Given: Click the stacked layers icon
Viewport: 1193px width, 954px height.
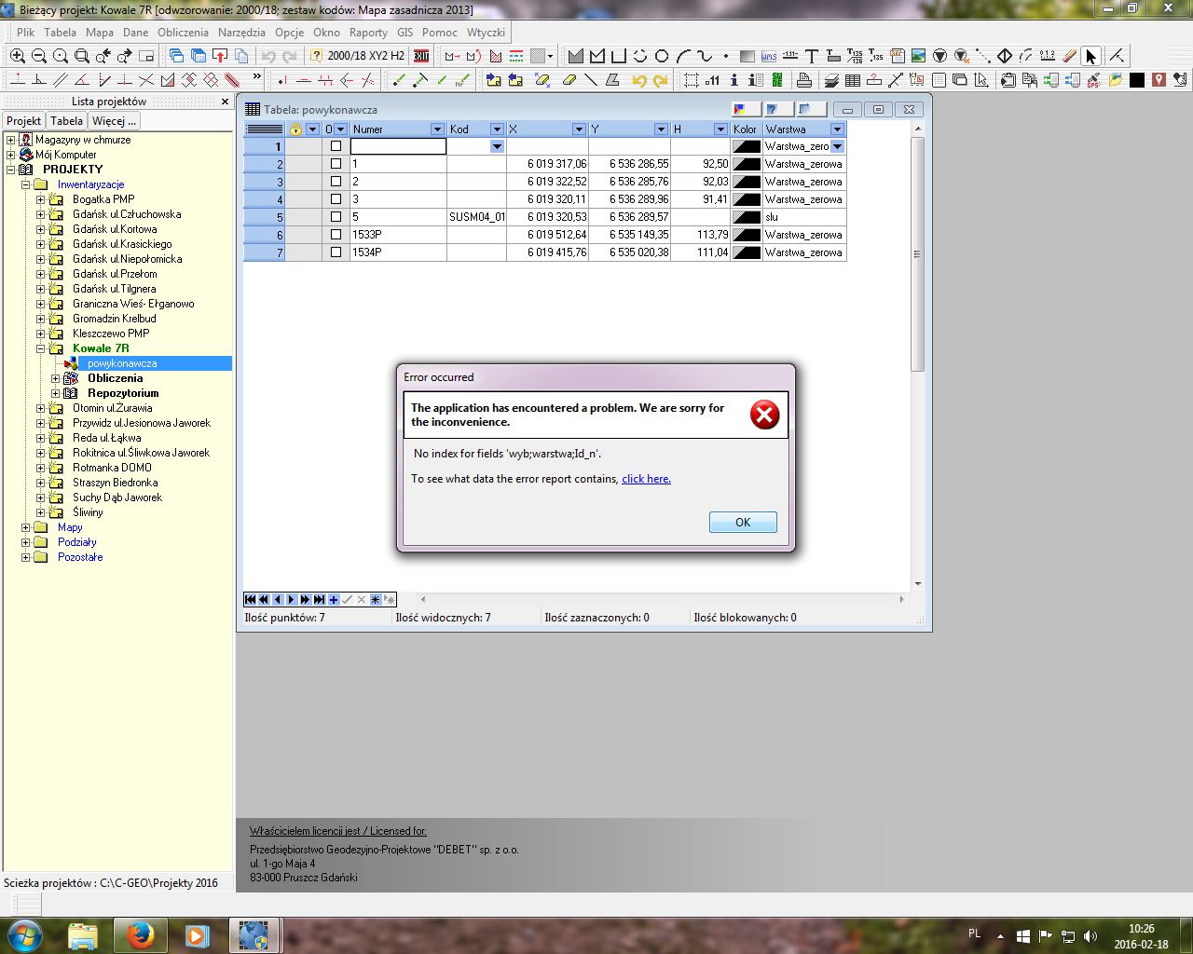Looking at the screenshot, I should click(831, 80).
